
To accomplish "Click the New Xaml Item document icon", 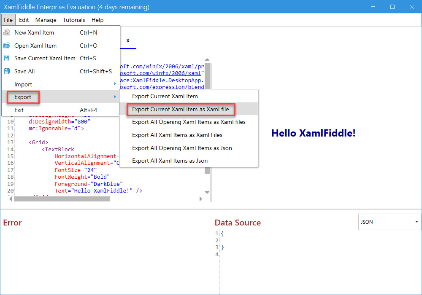I will 7,32.
